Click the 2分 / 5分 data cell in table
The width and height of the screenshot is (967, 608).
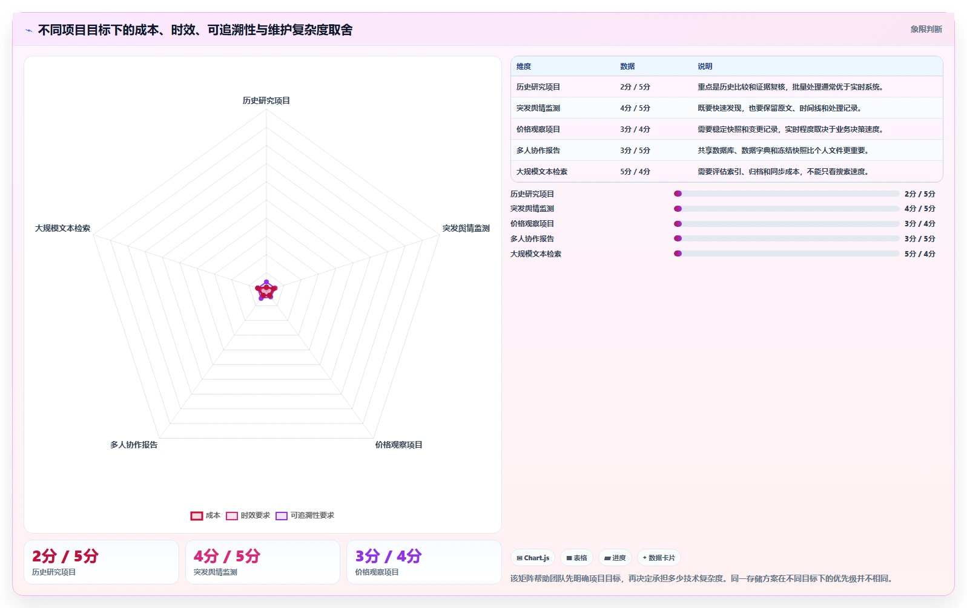(x=635, y=87)
